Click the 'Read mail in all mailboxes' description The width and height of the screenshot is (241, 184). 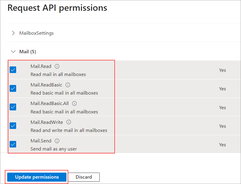(x=58, y=74)
